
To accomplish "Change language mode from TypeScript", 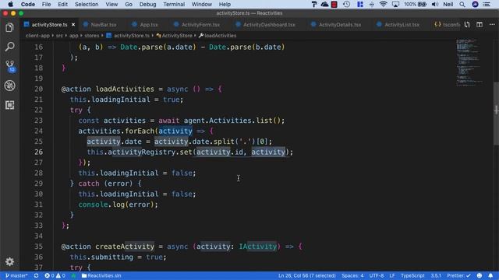I will pos(412,275).
